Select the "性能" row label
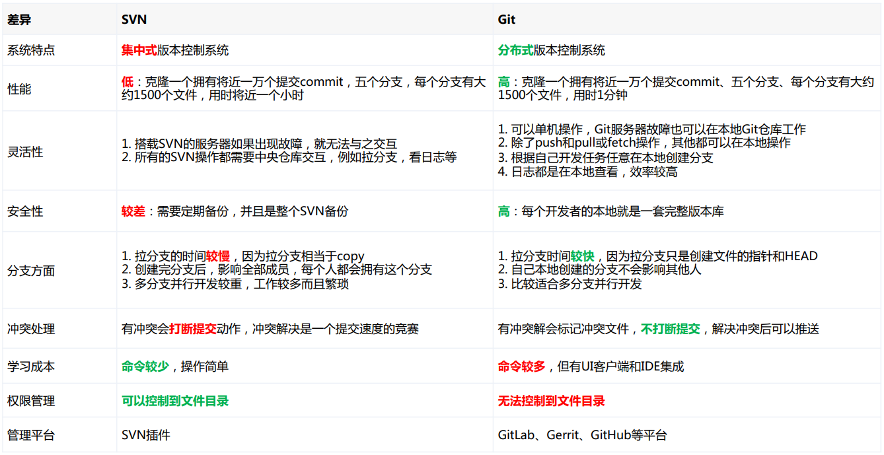Image resolution: width=884 pixels, height=455 pixels. pyautogui.click(x=19, y=88)
